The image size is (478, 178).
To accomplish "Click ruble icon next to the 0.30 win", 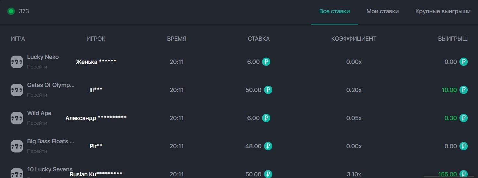I will pos(463,118).
